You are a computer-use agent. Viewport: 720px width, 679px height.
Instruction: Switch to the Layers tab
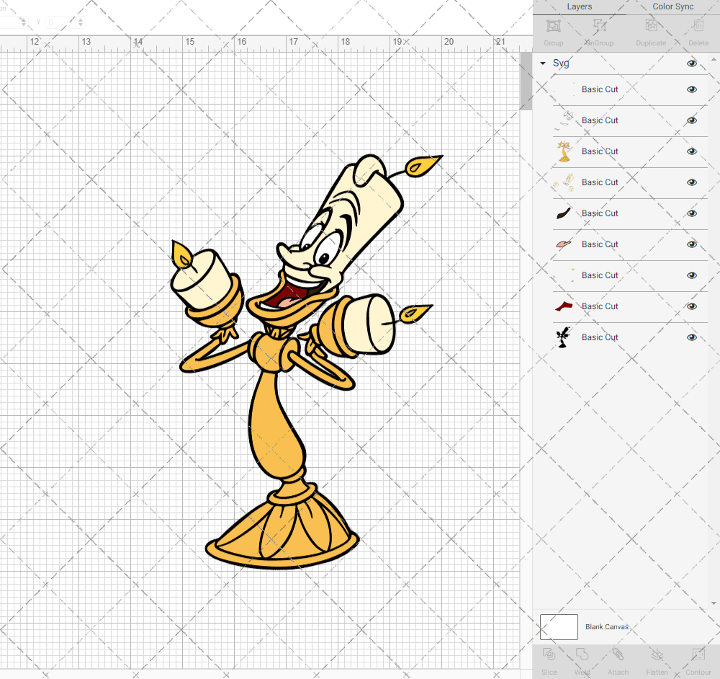[x=579, y=7]
